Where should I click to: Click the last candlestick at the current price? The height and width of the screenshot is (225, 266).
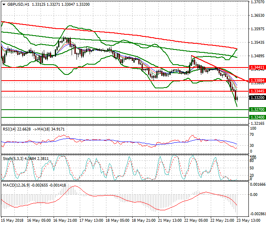click(x=237, y=99)
